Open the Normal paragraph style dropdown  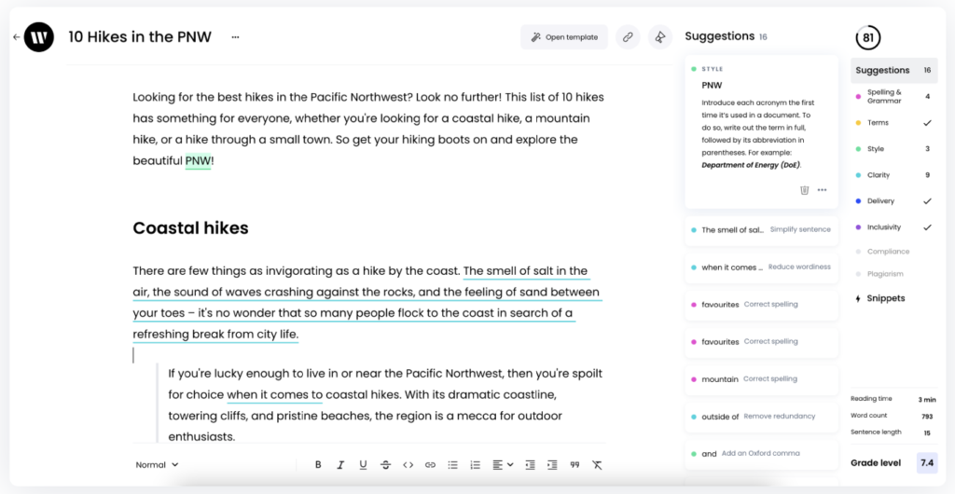pyautogui.click(x=157, y=465)
